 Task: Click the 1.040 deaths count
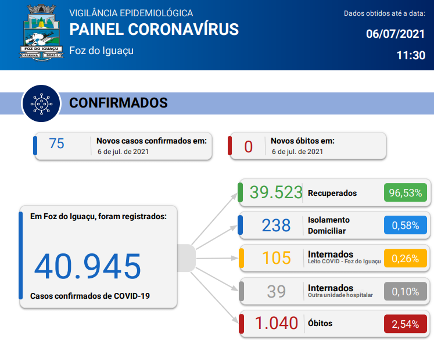click(276, 323)
